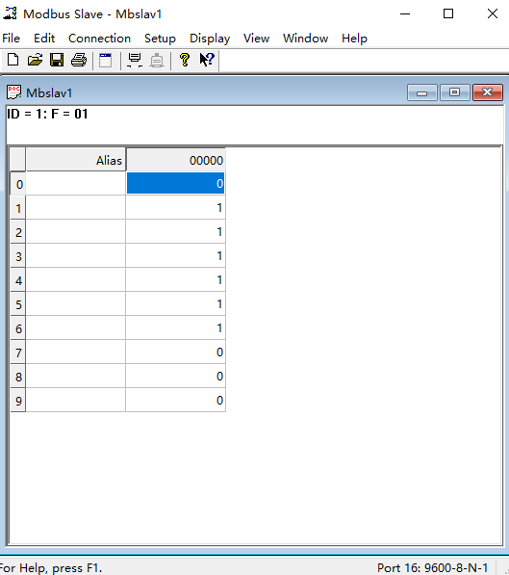Select the value cell in row 7
The image size is (509, 575).
click(x=175, y=353)
